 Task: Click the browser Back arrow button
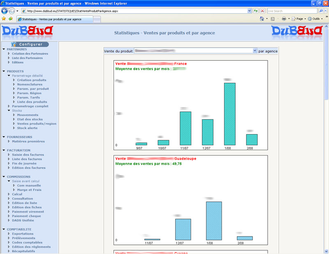5,11
